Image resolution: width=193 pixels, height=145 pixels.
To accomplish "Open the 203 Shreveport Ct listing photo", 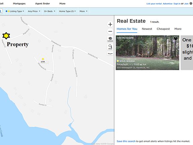I will tap(147, 53).
